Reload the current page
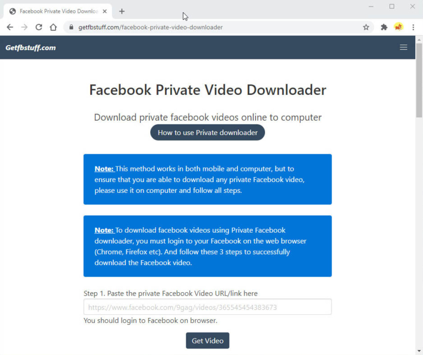Image resolution: width=423 pixels, height=355 pixels. tap(39, 27)
